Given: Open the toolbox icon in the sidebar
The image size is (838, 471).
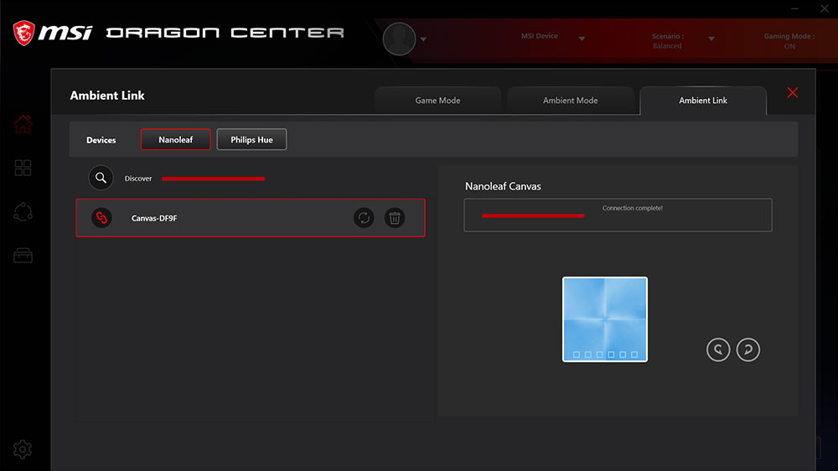Looking at the screenshot, I should coord(23,256).
